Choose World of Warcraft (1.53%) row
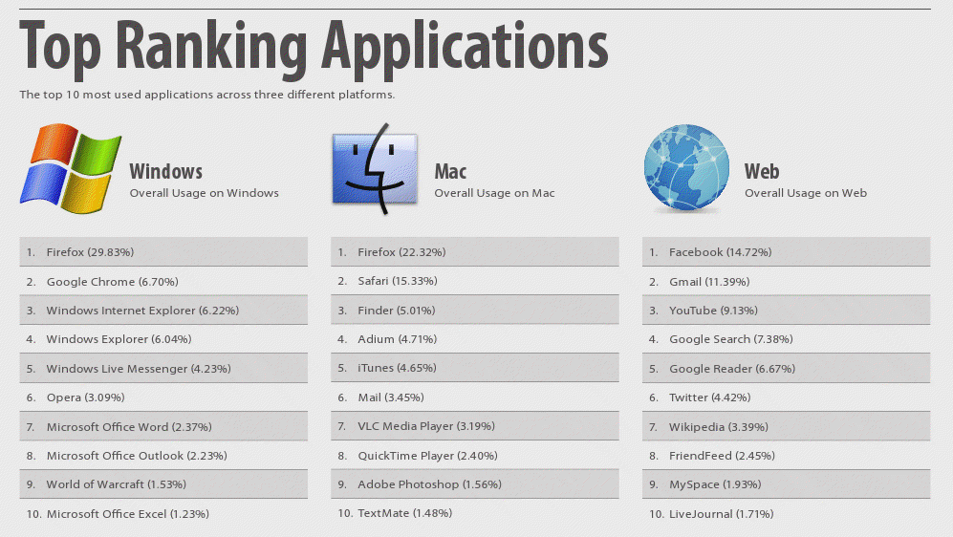The width and height of the screenshot is (953, 537). pyautogui.click(x=116, y=484)
